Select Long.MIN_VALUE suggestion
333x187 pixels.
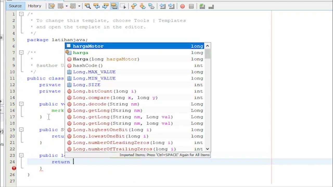(x=135, y=78)
